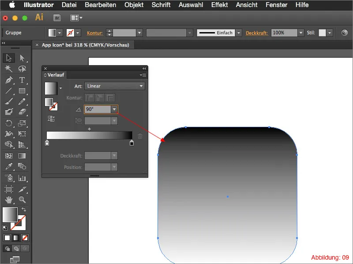Select the Type tool
This screenshot has height=264, width=353.
tap(22, 80)
